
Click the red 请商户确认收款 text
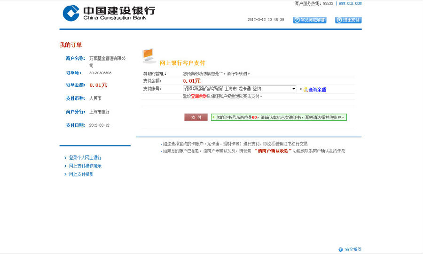[273, 151]
